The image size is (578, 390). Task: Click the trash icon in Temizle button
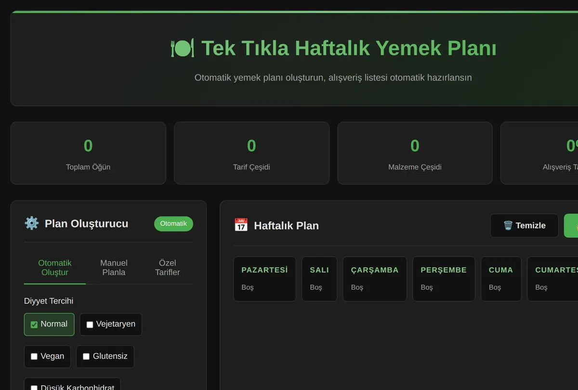(x=508, y=226)
